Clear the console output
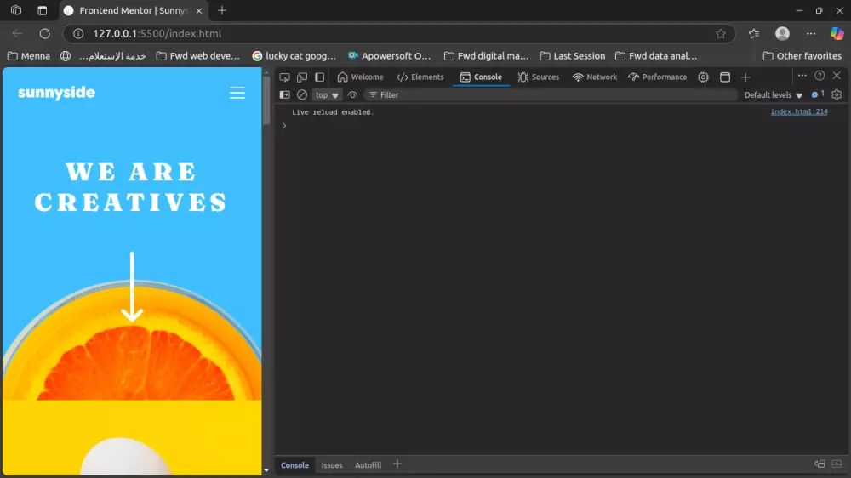This screenshot has width=851, height=478. 302,95
